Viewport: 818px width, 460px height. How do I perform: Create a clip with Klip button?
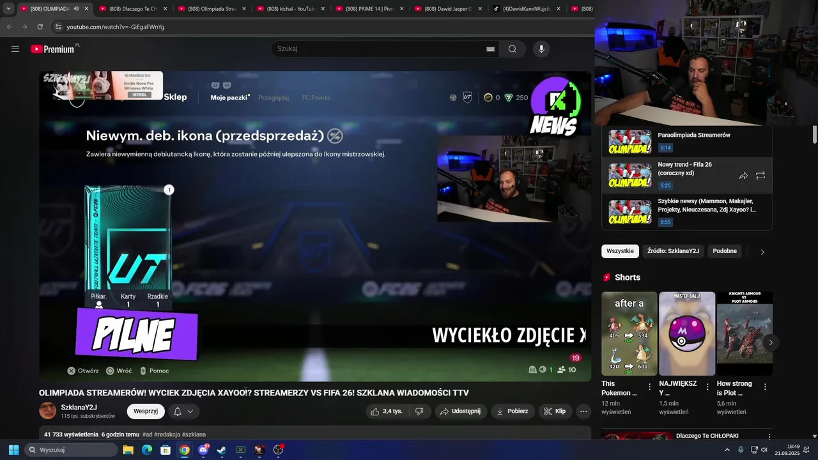[x=555, y=411]
